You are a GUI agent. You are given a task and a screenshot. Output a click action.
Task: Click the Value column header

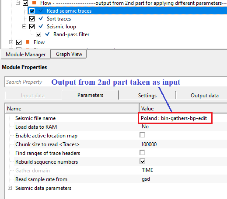click(x=183, y=109)
